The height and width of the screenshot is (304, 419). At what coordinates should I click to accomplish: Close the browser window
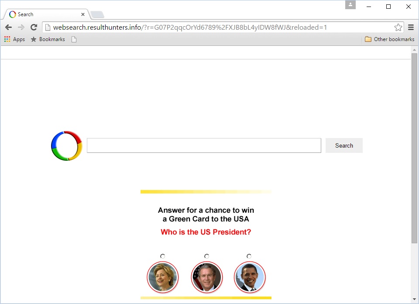(409, 7)
